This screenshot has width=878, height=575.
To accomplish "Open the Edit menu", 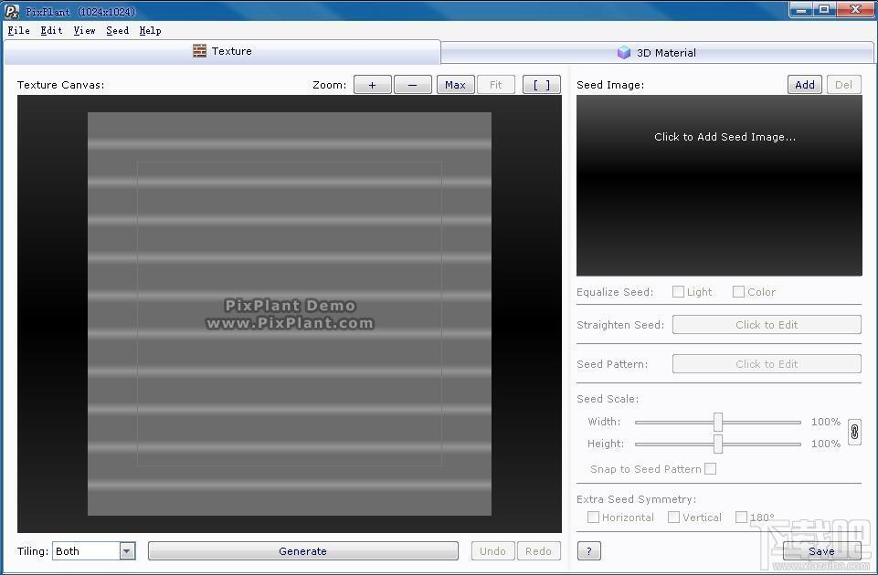I will [51, 30].
